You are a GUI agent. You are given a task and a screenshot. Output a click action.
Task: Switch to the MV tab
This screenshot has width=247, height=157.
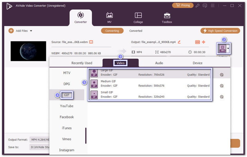click(x=109, y=18)
